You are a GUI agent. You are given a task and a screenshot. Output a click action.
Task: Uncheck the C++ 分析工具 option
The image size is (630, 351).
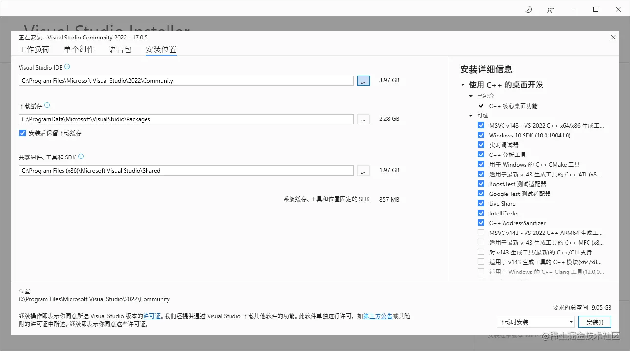click(x=481, y=155)
